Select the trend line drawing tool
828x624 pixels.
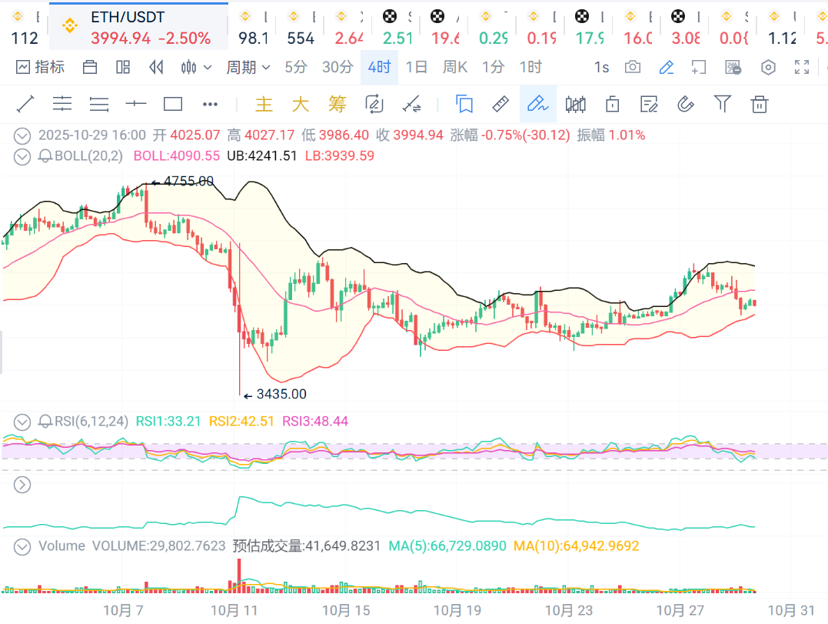(x=25, y=104)
